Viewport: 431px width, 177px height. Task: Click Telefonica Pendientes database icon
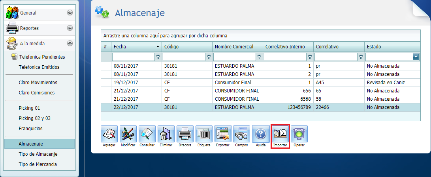[x=14, y=57]
